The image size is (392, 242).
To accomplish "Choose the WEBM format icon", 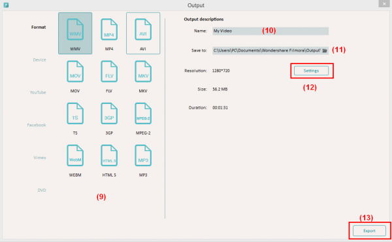I will [75, 156].
